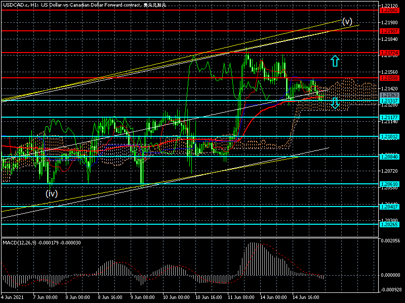This screenshot has width=405, height=303.
Task: Click the cyan down arrow chart marker
Action: click(x=335, y=103)
